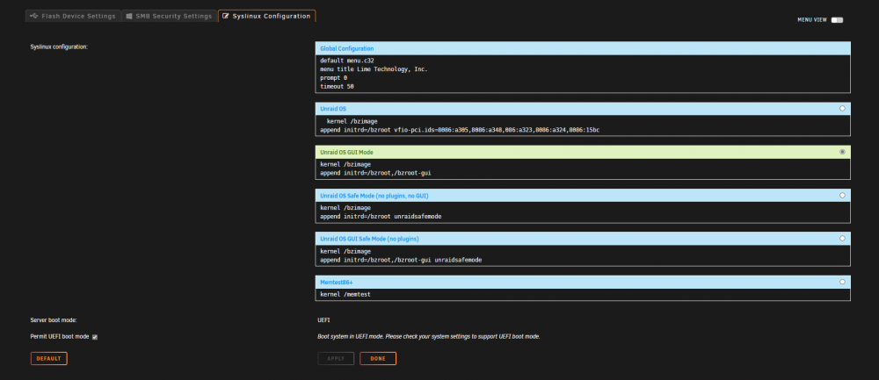Click the 'Unraid OS GUI Safe Mode (no plugins)' header

[x=583, y=239]
